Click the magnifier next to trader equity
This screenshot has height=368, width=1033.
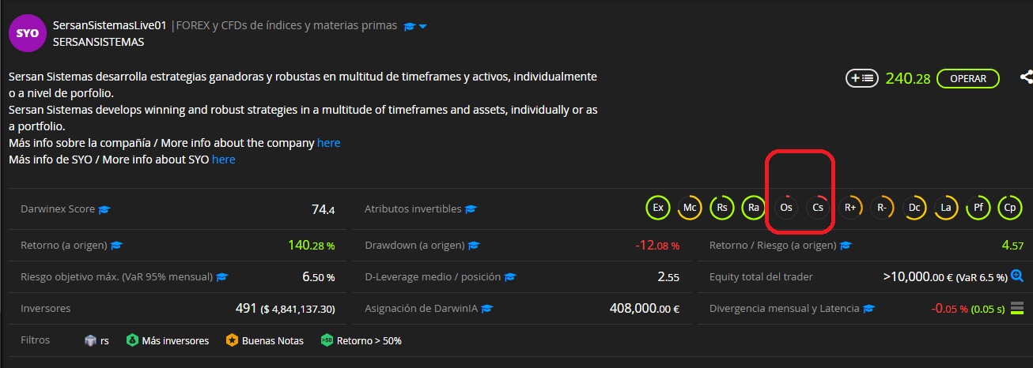coord(1017,276)
